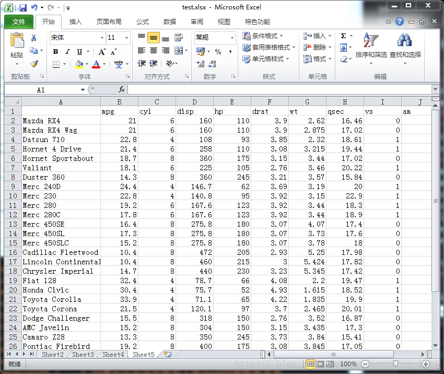
Task: Toggle Center text alignment
Action: (154, 51)
